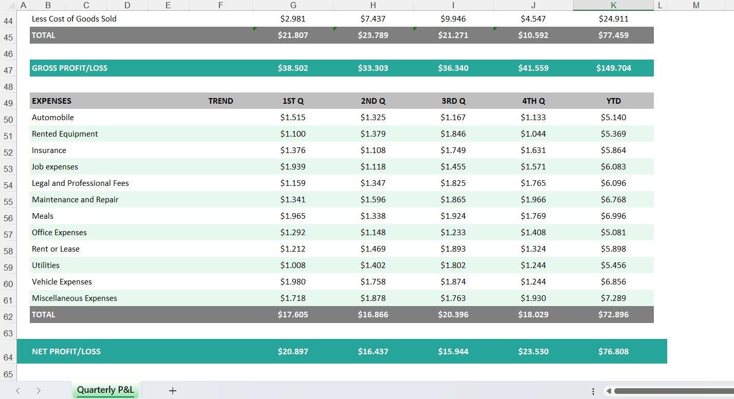Viewport: 734px width, 399px height.
Task: Select column K header
Action: pos(613,5)
